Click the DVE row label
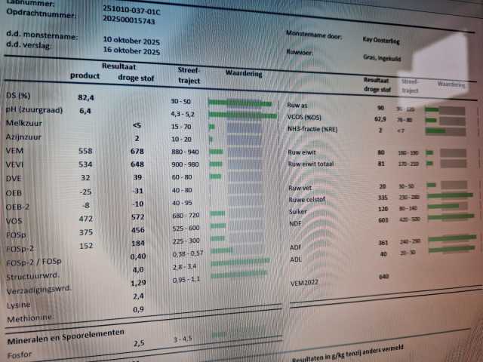Screen dimensions: 483x362 [x=14, y=179]
